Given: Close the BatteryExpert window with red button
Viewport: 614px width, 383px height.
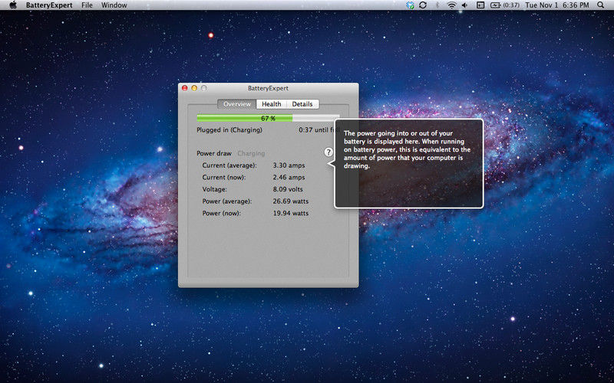Looking at the screenshot, I should [x=185, y=88].
